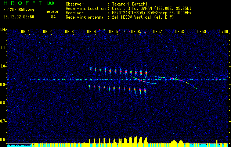Click the 0.7 kHz frequency label

pyautogui.click(x=3, y=121)
